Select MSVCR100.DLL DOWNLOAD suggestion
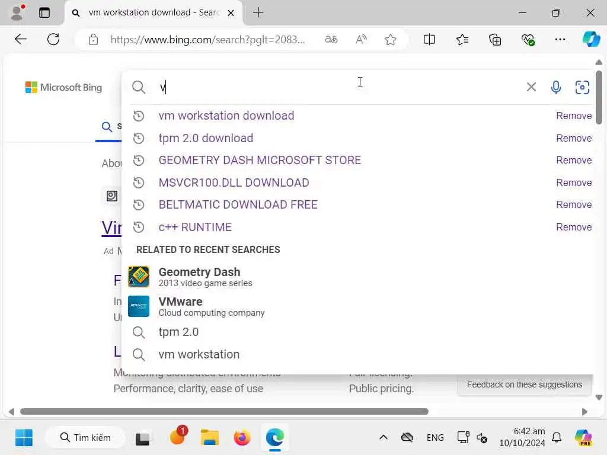 (234, 182)
